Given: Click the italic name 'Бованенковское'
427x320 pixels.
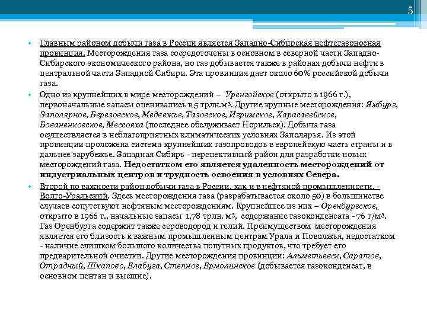Looking at the screenshot, I should [71, 124].
